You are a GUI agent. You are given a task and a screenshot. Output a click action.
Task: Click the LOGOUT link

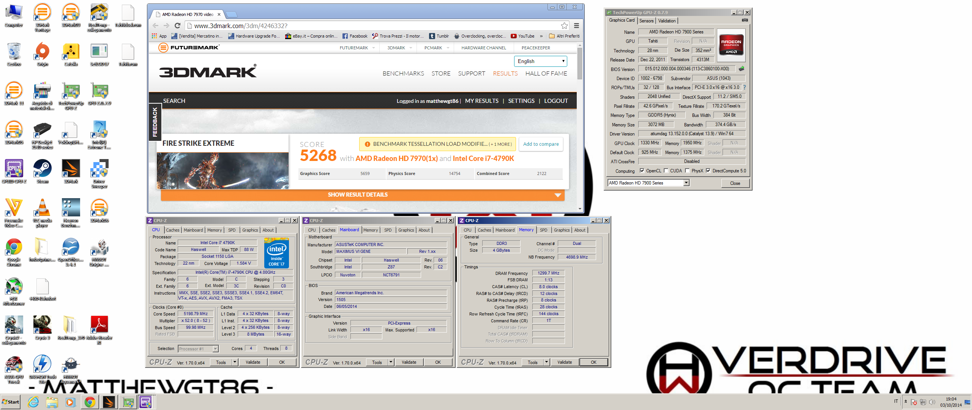556,101
